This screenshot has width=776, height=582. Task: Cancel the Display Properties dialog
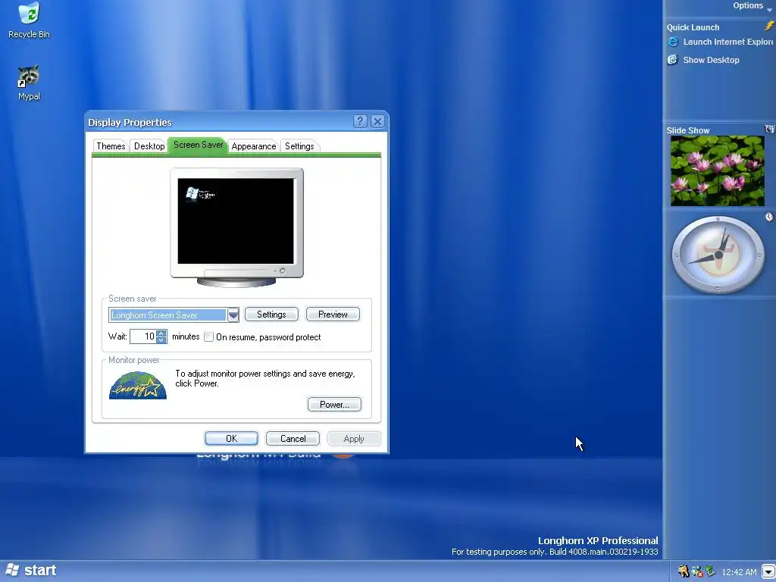[293, 439]
